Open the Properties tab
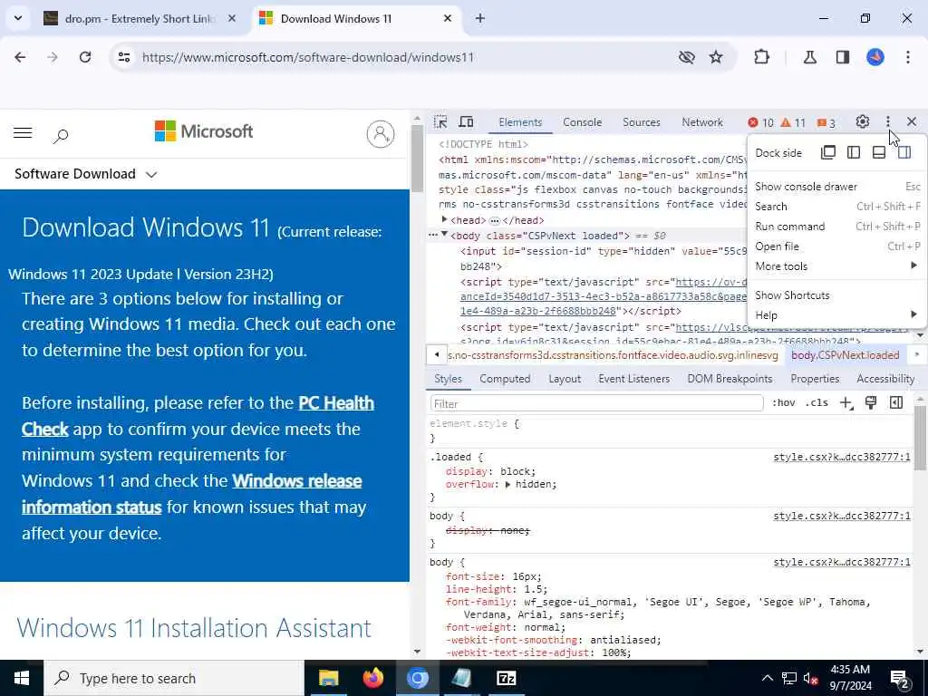The width and height of the screenshot is (928, 696). 815,379
